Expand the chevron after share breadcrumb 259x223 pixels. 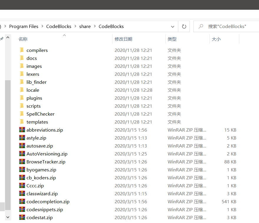(95, 26)
